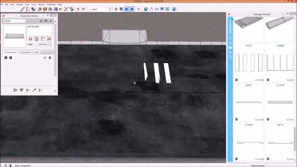This screenshot has width=297, height=167.
Task: Switch to the third tab after Component
Action: [37, 52]
